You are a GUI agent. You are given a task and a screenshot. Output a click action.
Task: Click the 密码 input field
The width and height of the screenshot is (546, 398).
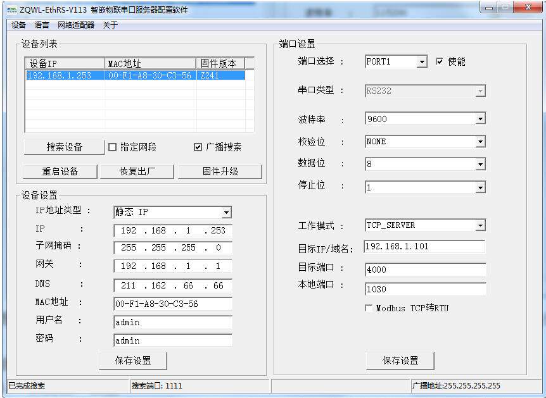coord(173,340)
